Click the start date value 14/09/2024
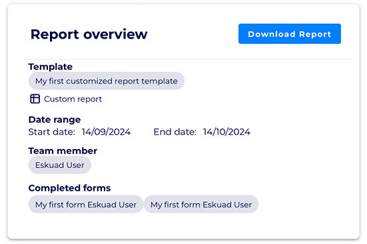 tap(106, 132)
